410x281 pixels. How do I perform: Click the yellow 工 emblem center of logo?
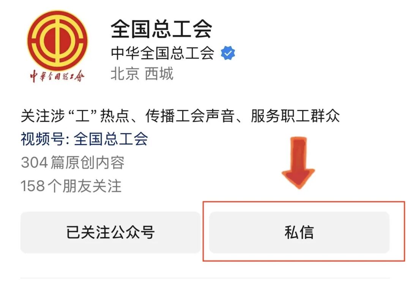pyautogui.click(x=58, y=41)
